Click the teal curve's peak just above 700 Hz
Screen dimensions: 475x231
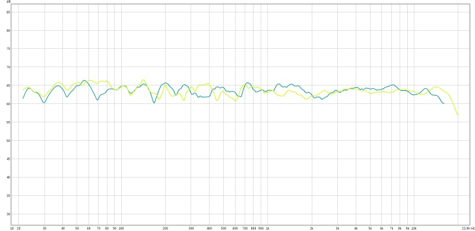pyautogui.click(x=248, y=83)
